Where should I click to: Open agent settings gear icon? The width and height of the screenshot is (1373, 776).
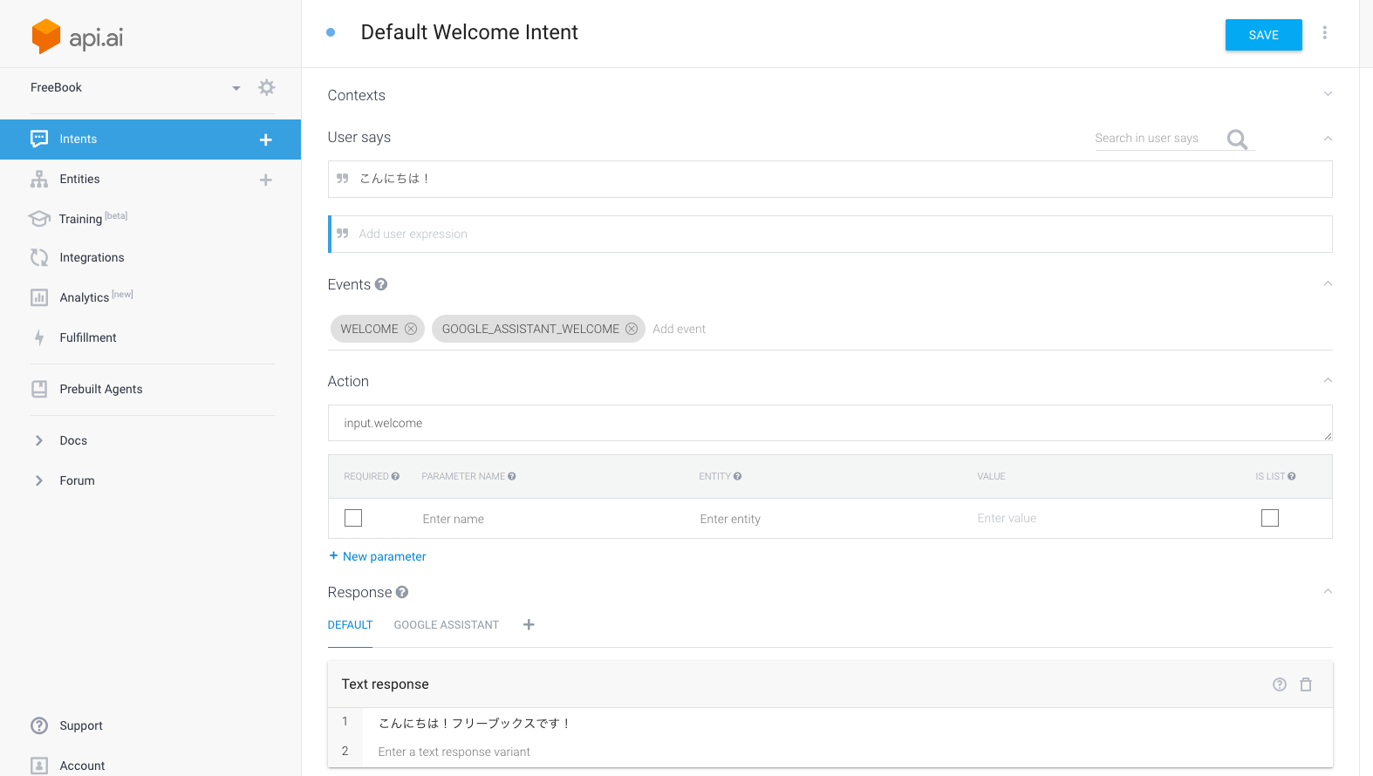pos(267,87)
